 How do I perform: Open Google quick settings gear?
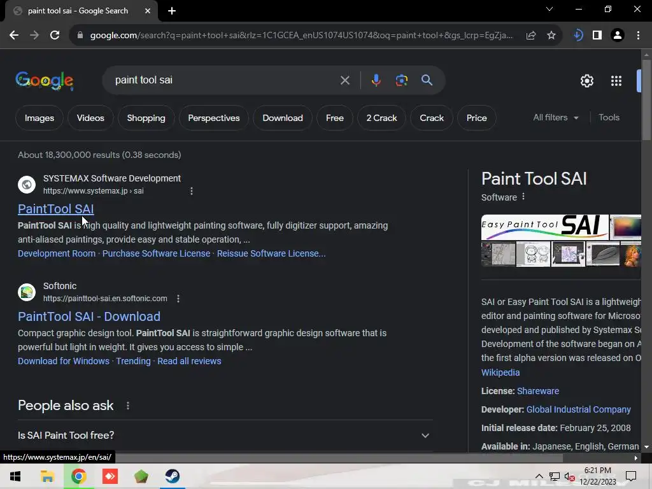click(x=586, y=81)
